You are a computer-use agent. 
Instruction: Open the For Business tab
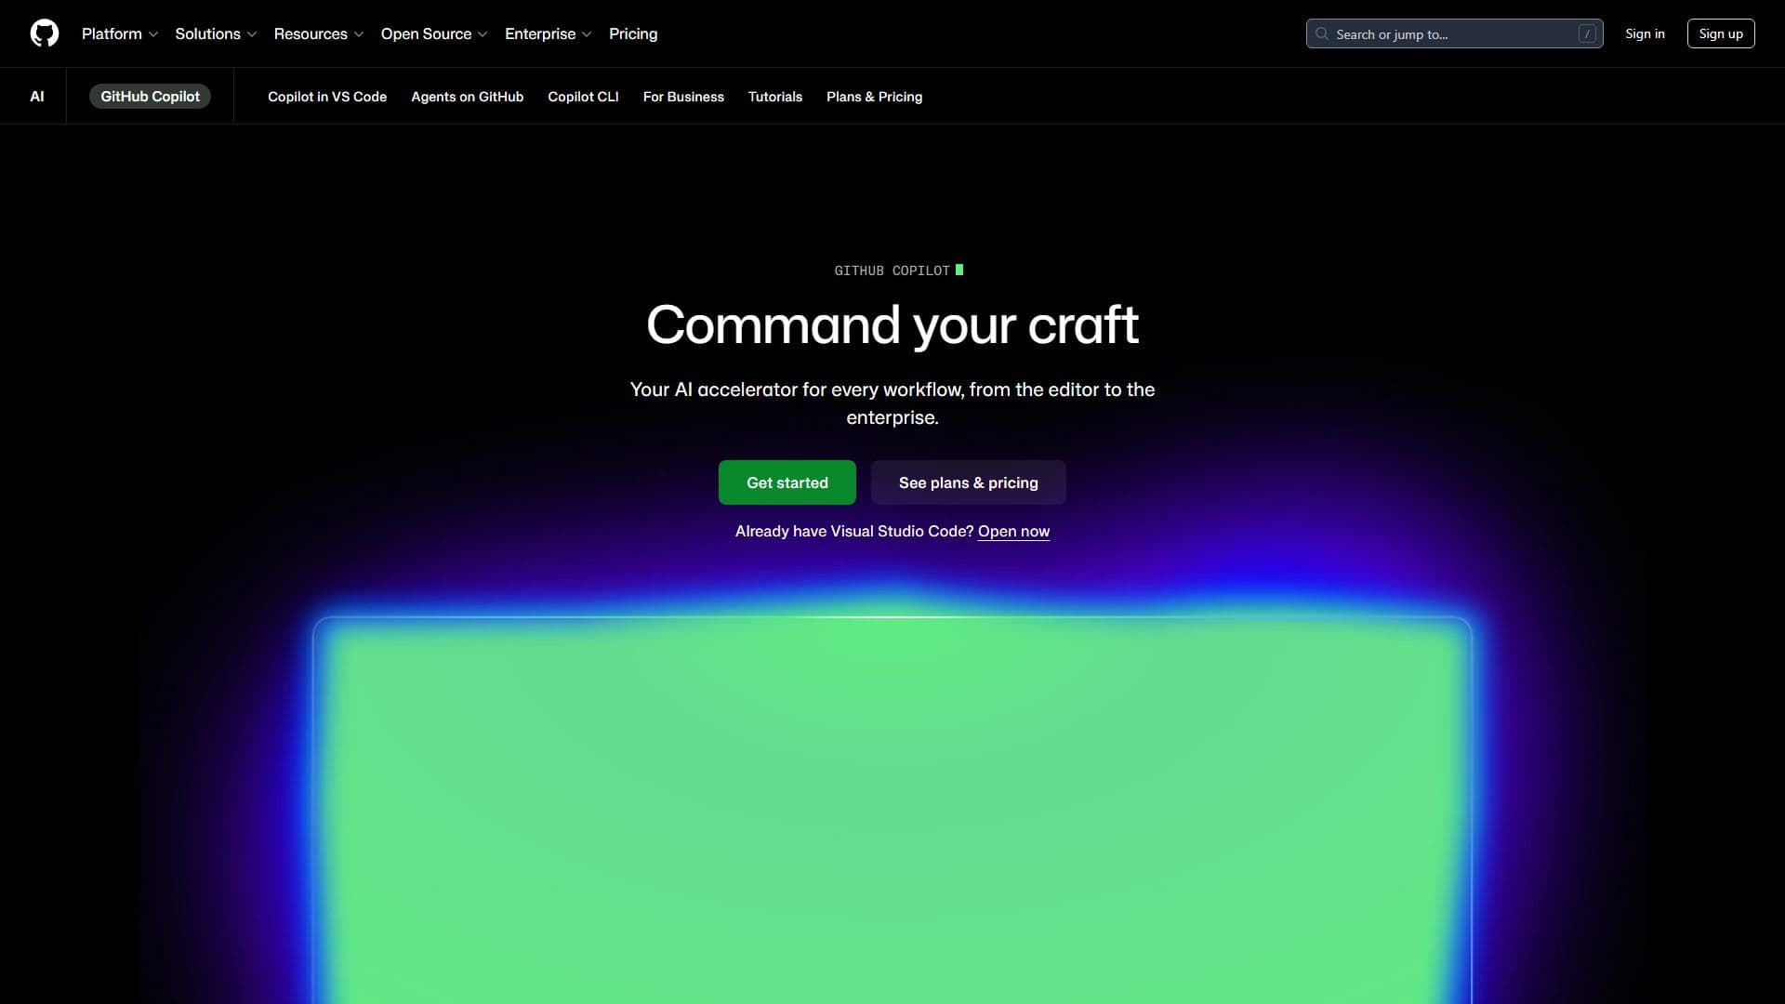point(683,97)
